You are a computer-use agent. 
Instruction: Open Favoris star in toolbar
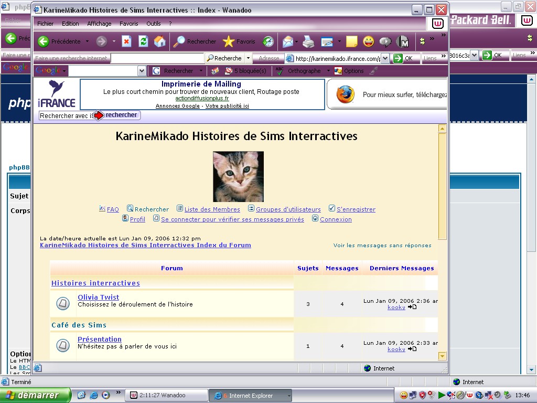239,41
